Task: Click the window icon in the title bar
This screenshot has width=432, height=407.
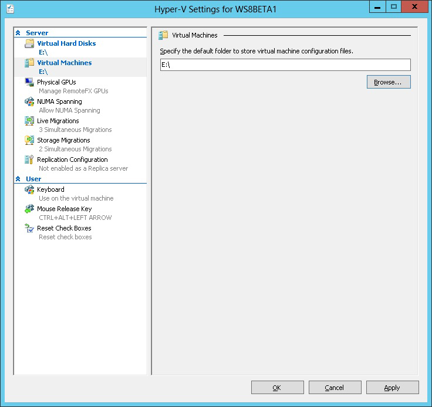Action: pyautogui.click(x=10, y=9)
